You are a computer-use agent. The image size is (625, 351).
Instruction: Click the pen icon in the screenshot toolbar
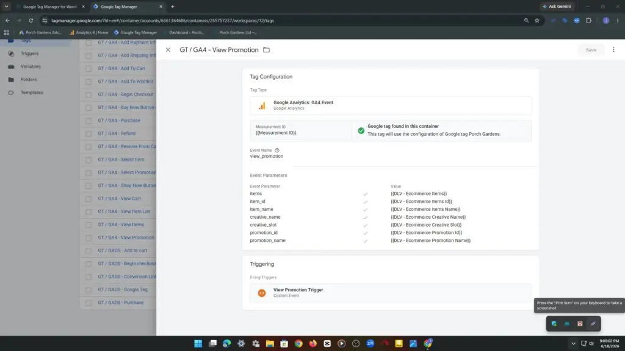click(x=593, y=324)
